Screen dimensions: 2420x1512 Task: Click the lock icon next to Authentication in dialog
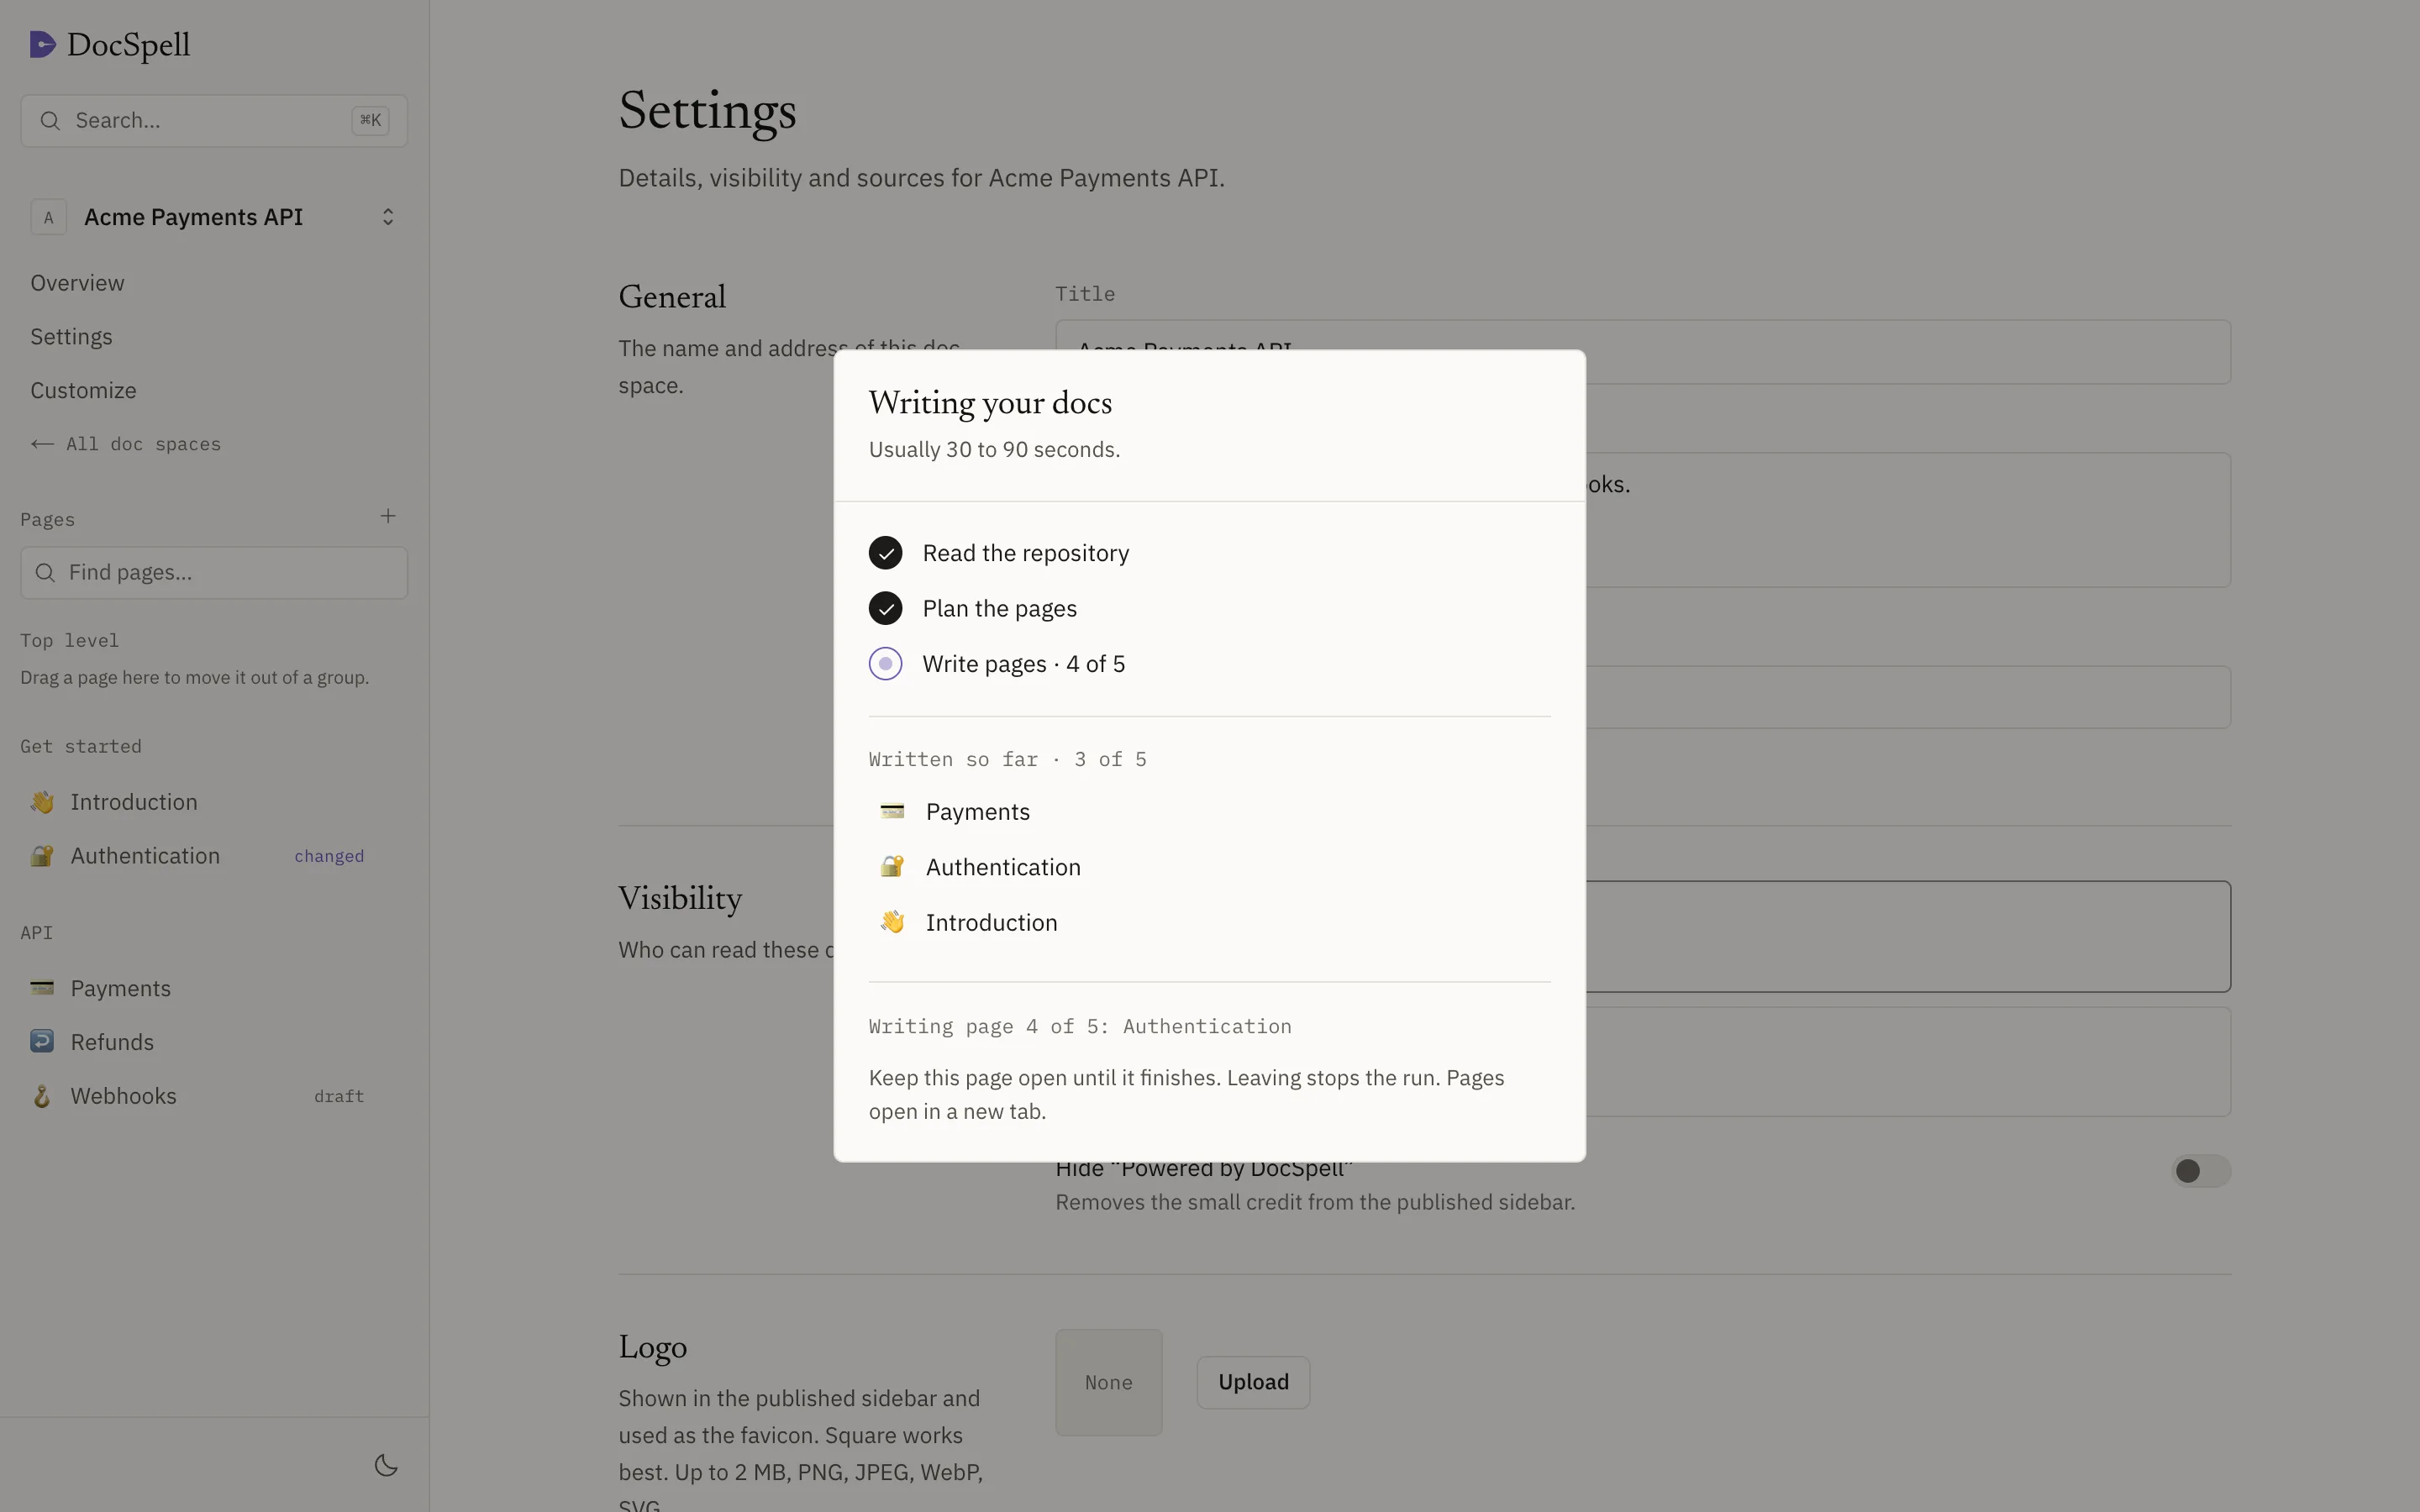(x=892, y=866)
